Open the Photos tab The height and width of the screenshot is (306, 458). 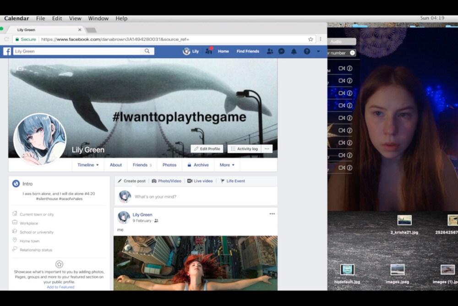coord(169,165)
